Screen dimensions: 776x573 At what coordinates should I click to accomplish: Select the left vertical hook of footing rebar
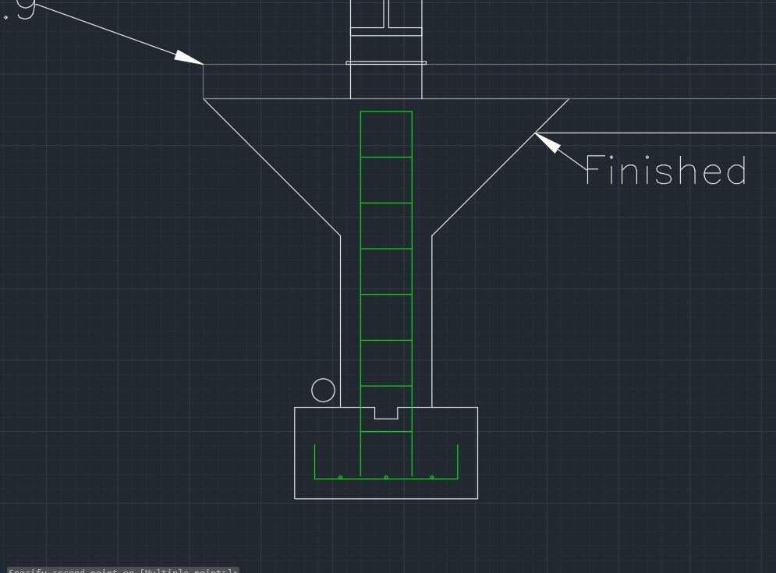[315, 462]
